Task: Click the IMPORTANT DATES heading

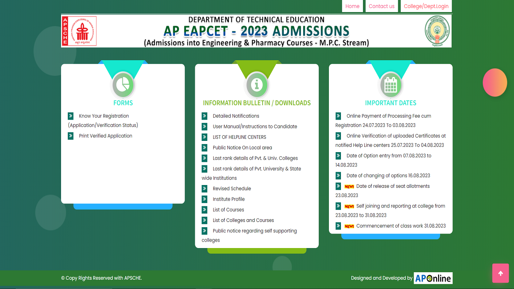Action: point(391,103)
